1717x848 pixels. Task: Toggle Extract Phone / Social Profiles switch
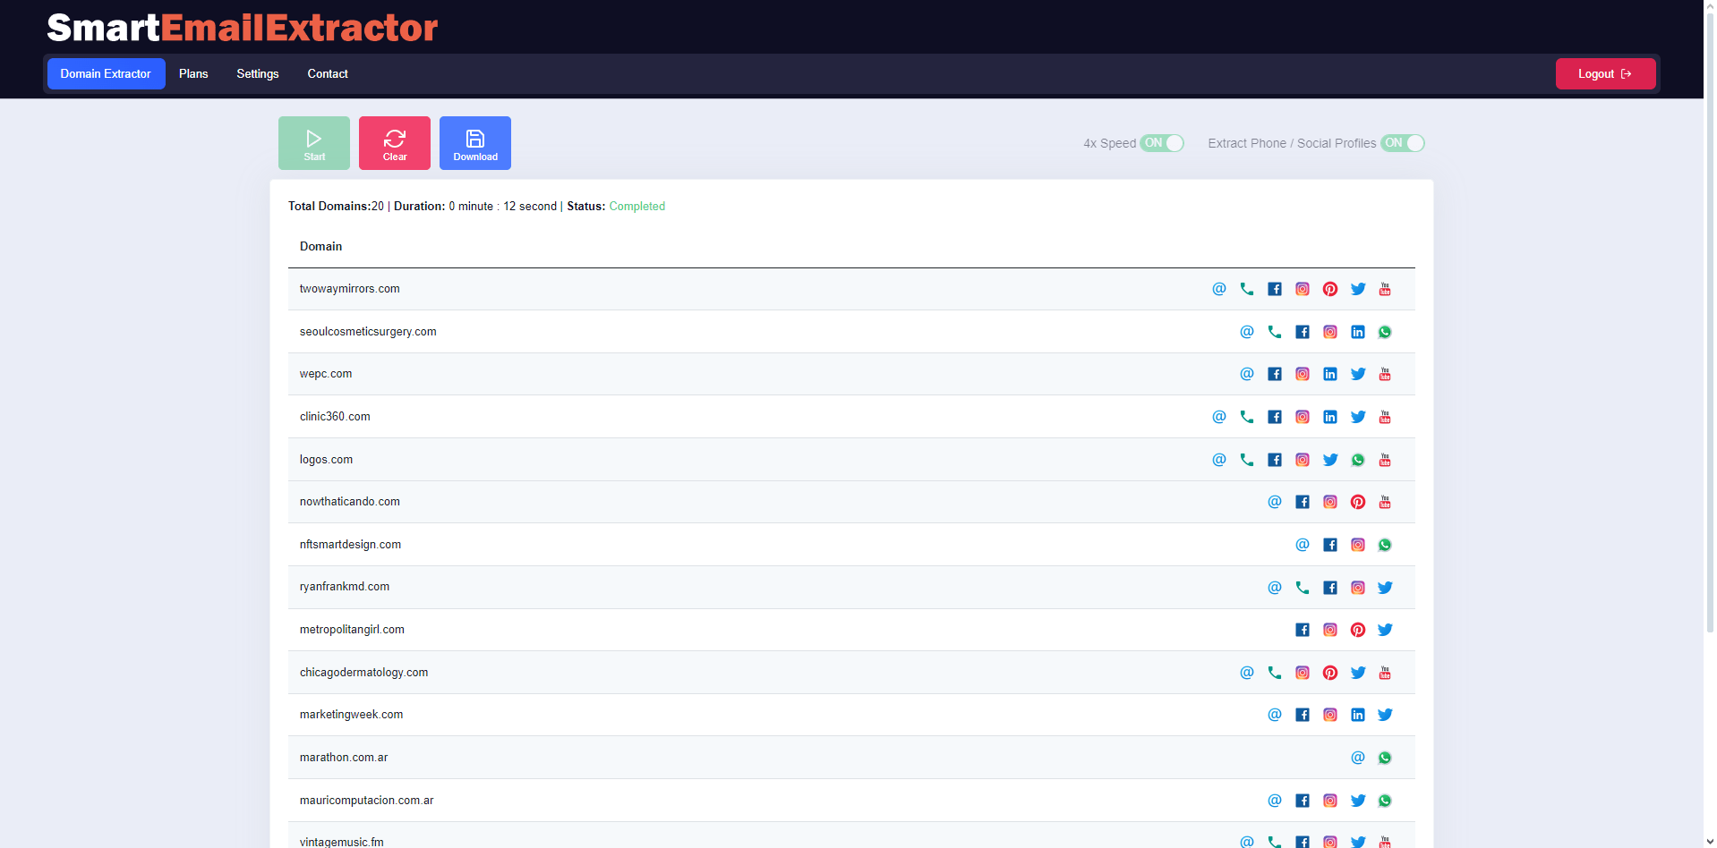click(x=1402, y=143)
